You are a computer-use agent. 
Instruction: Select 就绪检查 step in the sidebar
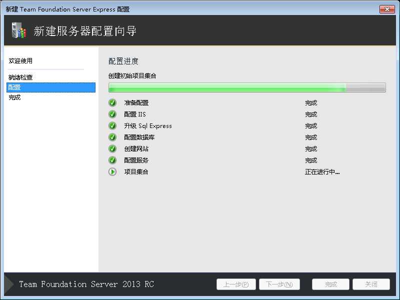[x=20, y=77]
